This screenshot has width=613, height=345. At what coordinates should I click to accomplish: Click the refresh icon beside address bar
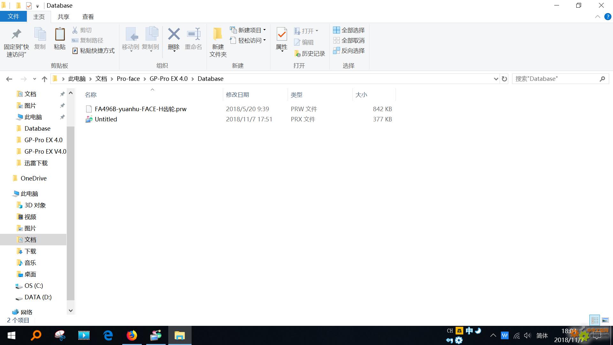tap(504, 79)
